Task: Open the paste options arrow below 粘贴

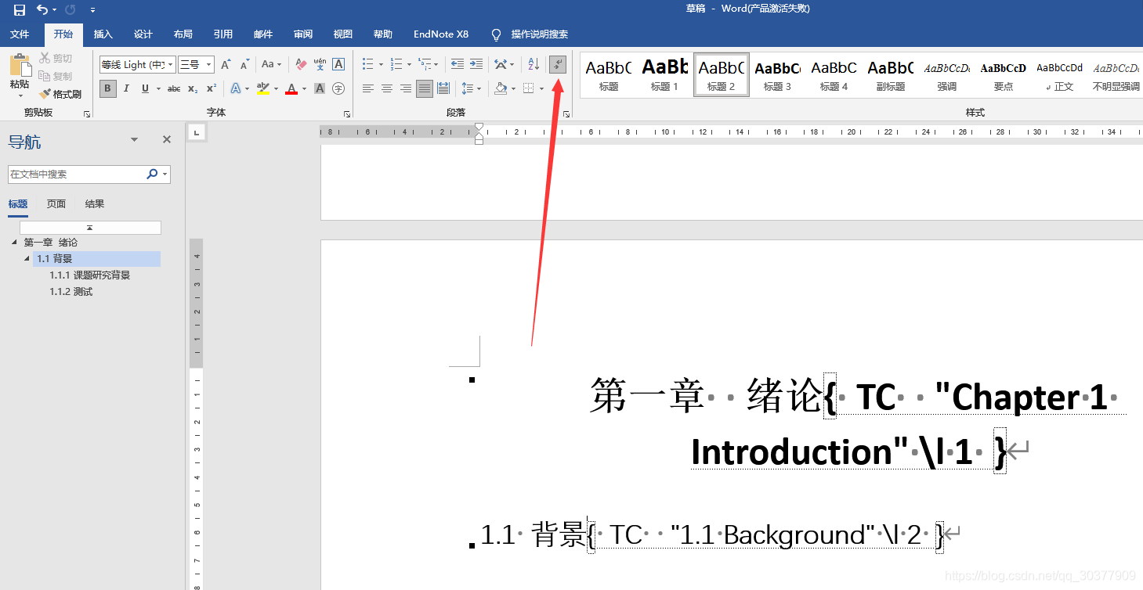Action: click(20, 95)
